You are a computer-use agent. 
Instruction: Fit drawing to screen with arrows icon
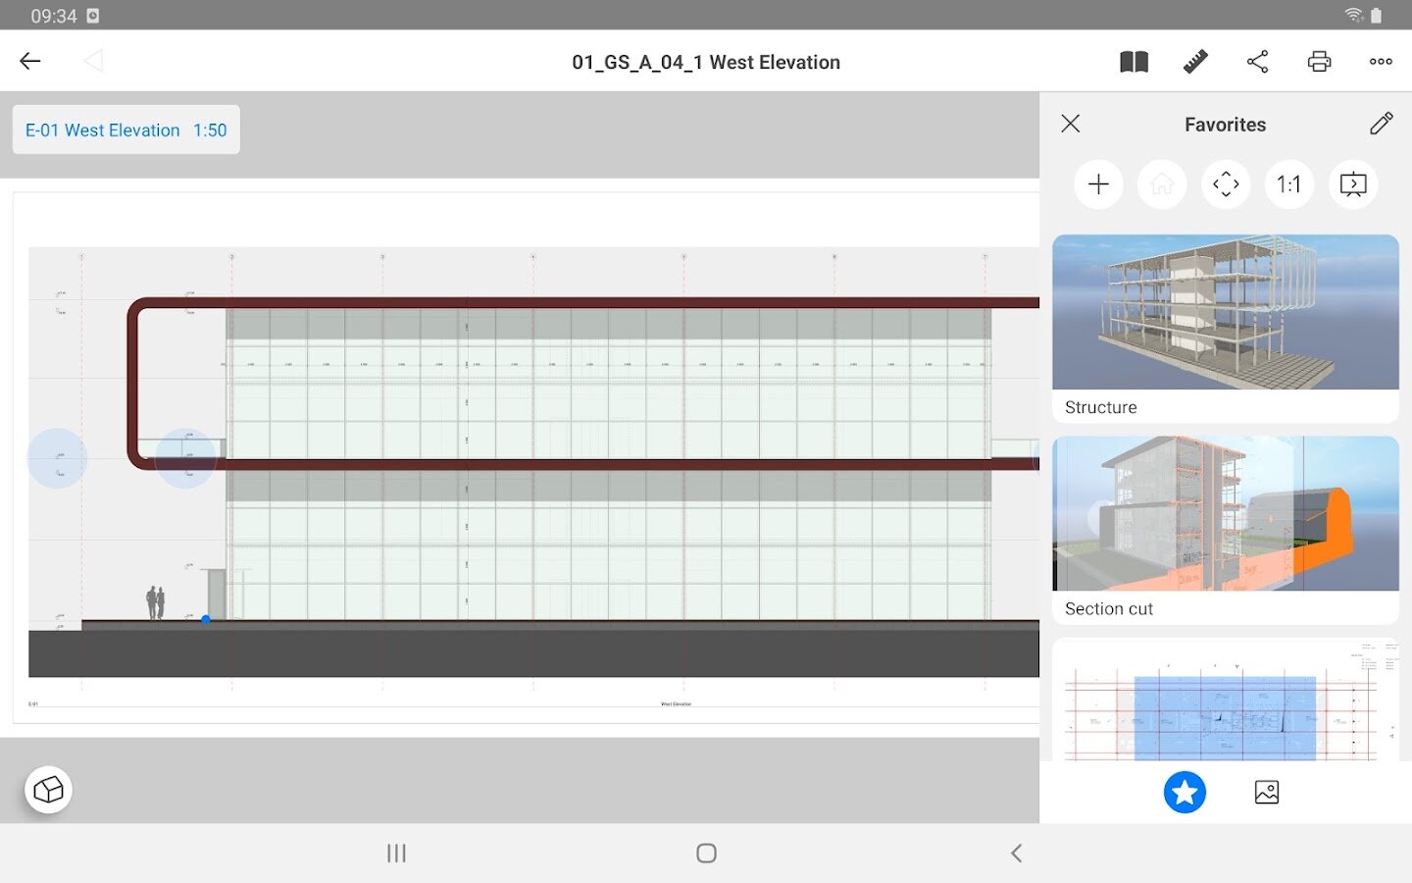(x=1226, y=184)
